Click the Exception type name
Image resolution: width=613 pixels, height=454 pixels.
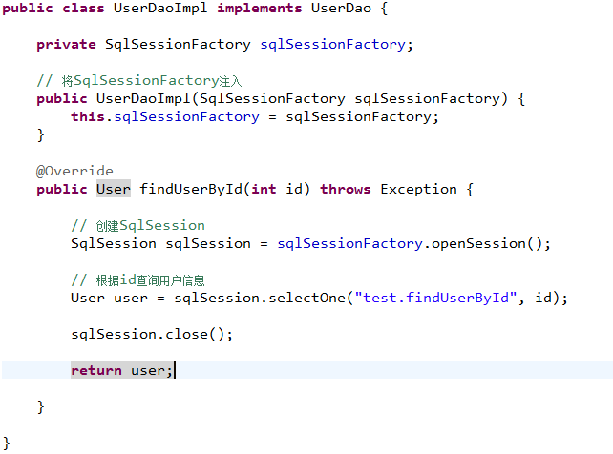[x=418, y=189]
